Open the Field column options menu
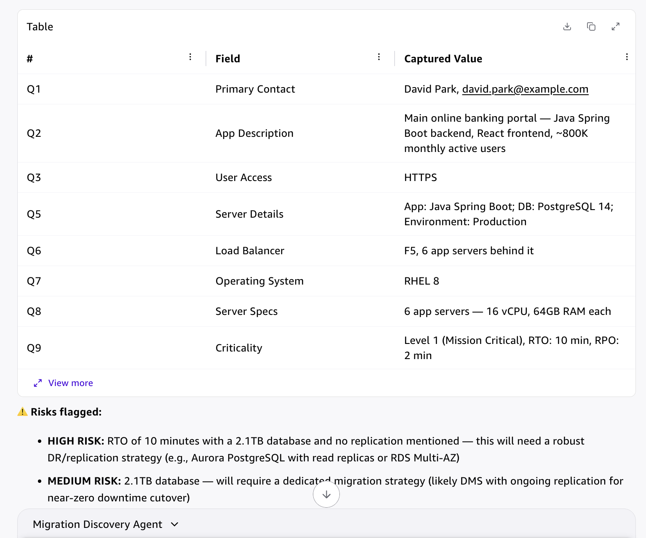Image resolution: width=646 pixels, height=538 pixels. [x=379, y=57]
